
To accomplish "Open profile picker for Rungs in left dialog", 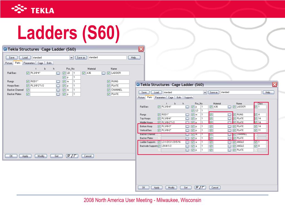I will tap(58, 82).
